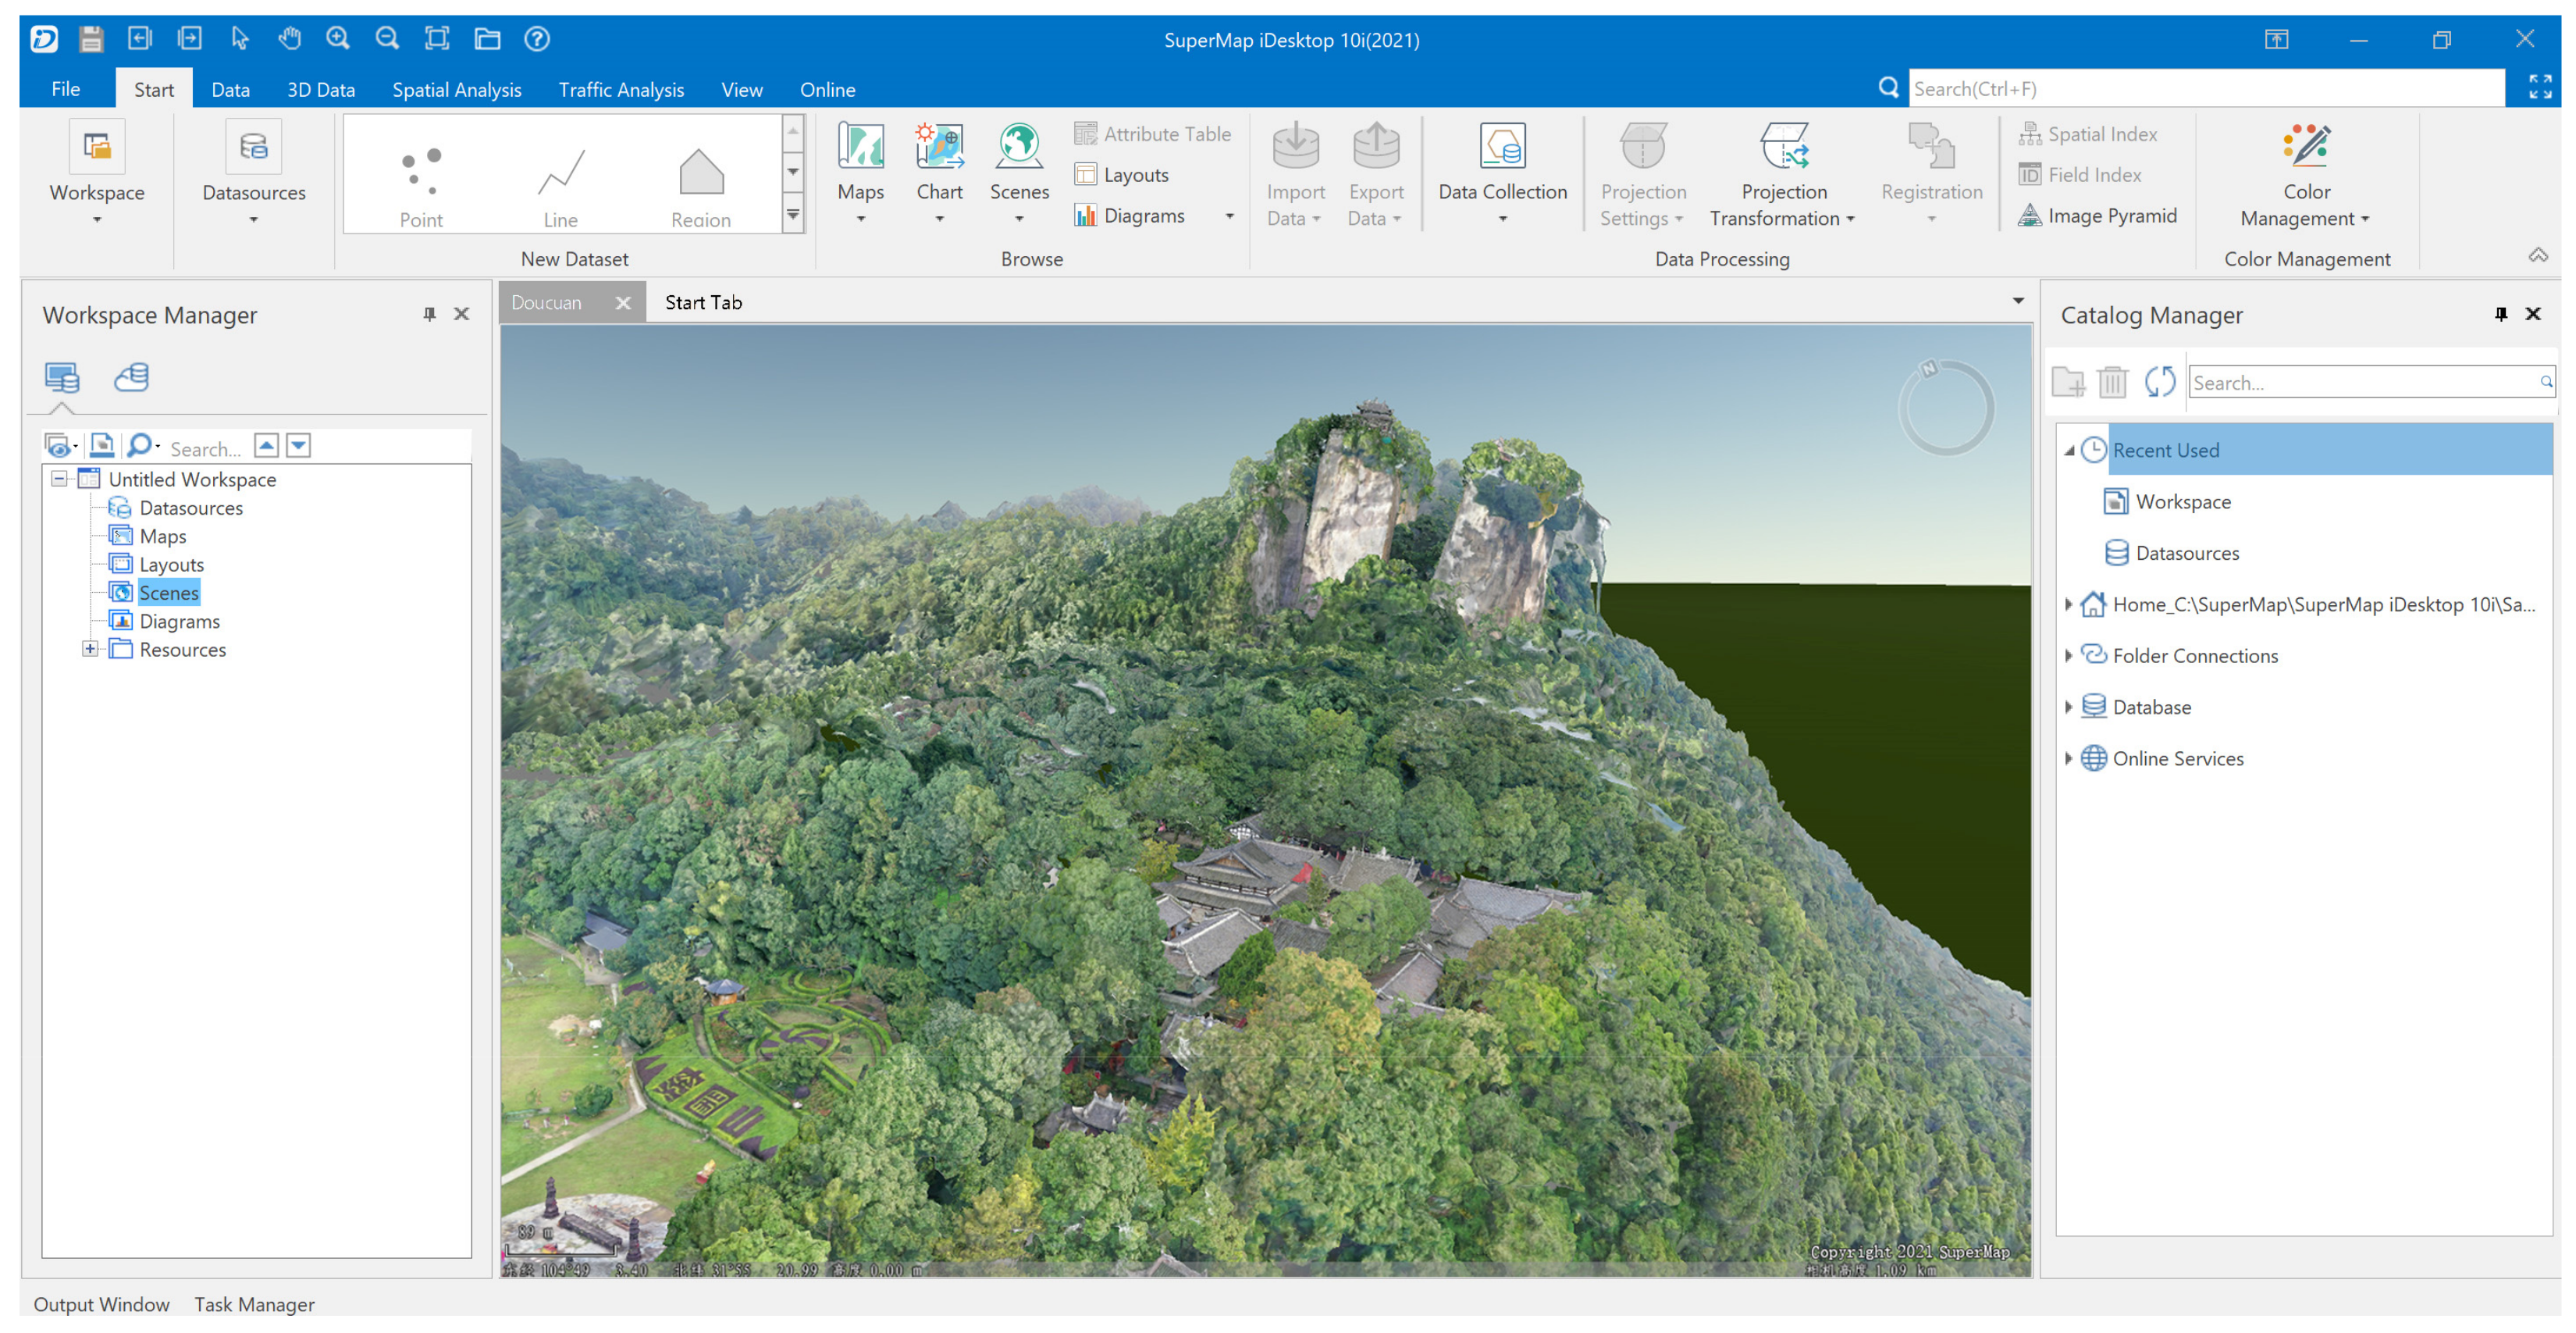This screenshot has height=1333, width=2576.
Task: Collapse the Untitled Workspace tree node
Action: pos(60,479)
